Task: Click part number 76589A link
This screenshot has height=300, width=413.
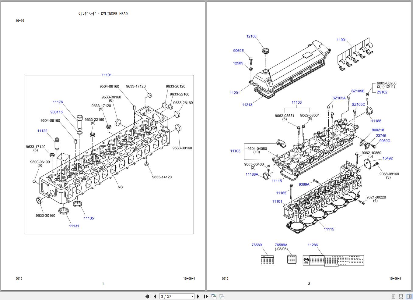Action: (281, 245)
